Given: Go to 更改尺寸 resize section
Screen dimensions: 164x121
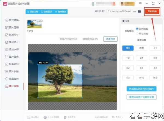Looking at the screenshot, I should 12,35.
